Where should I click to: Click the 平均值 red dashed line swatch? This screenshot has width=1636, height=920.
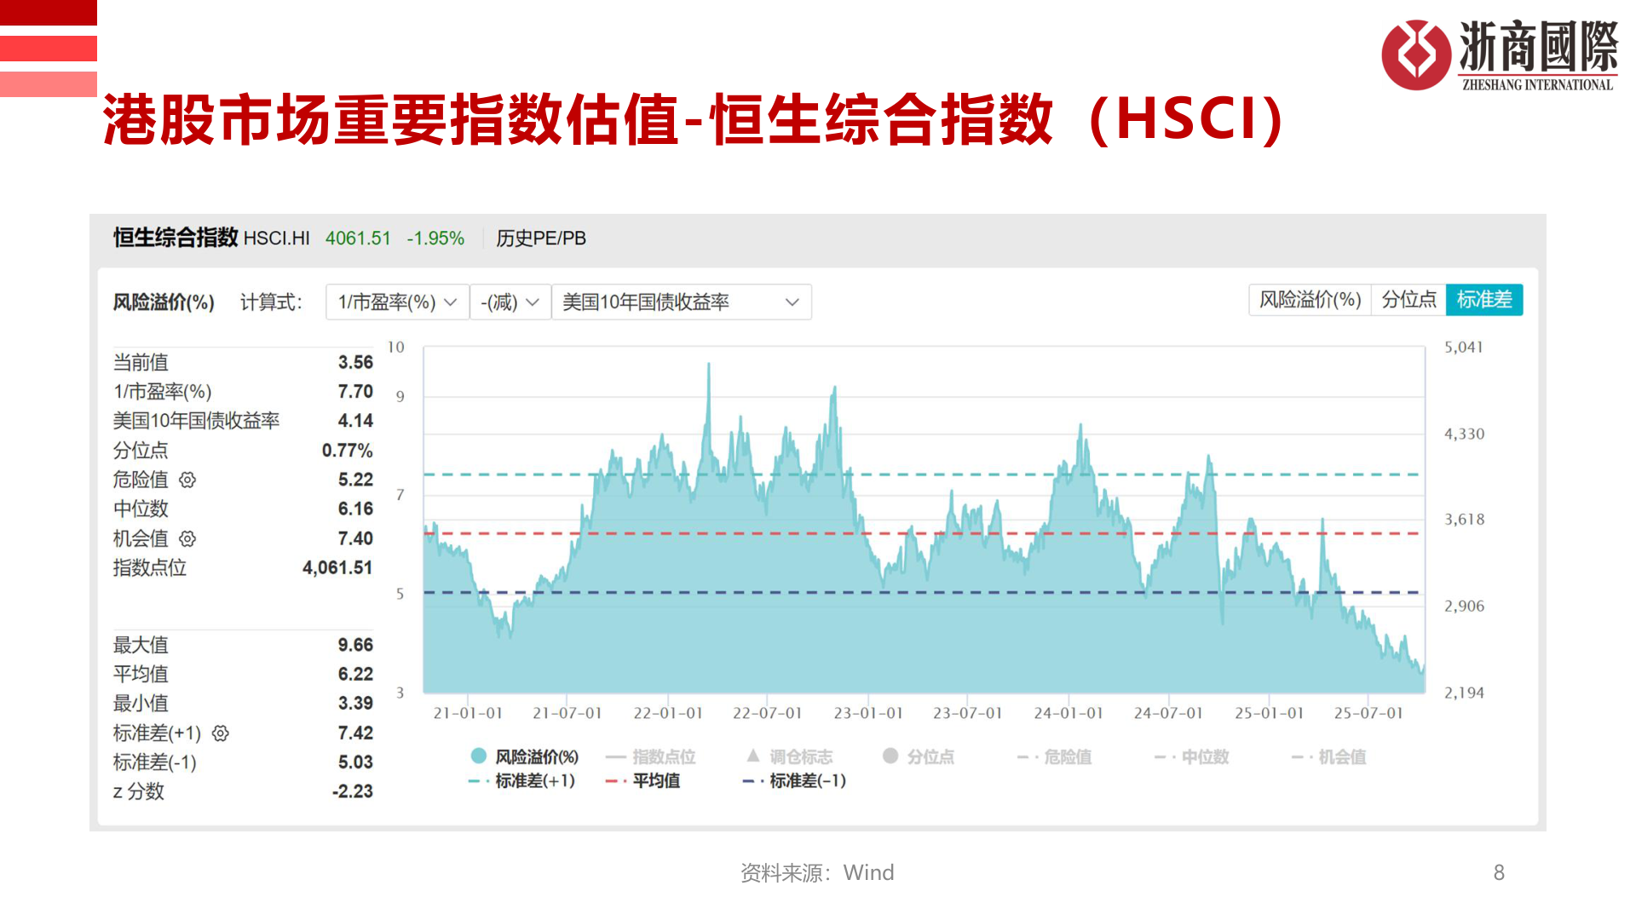tap(613, 780)
